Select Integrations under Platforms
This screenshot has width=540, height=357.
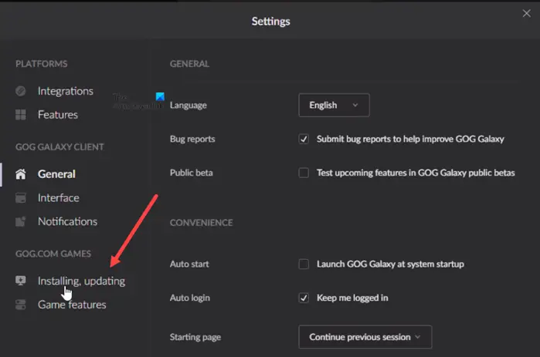pos(66,91)
